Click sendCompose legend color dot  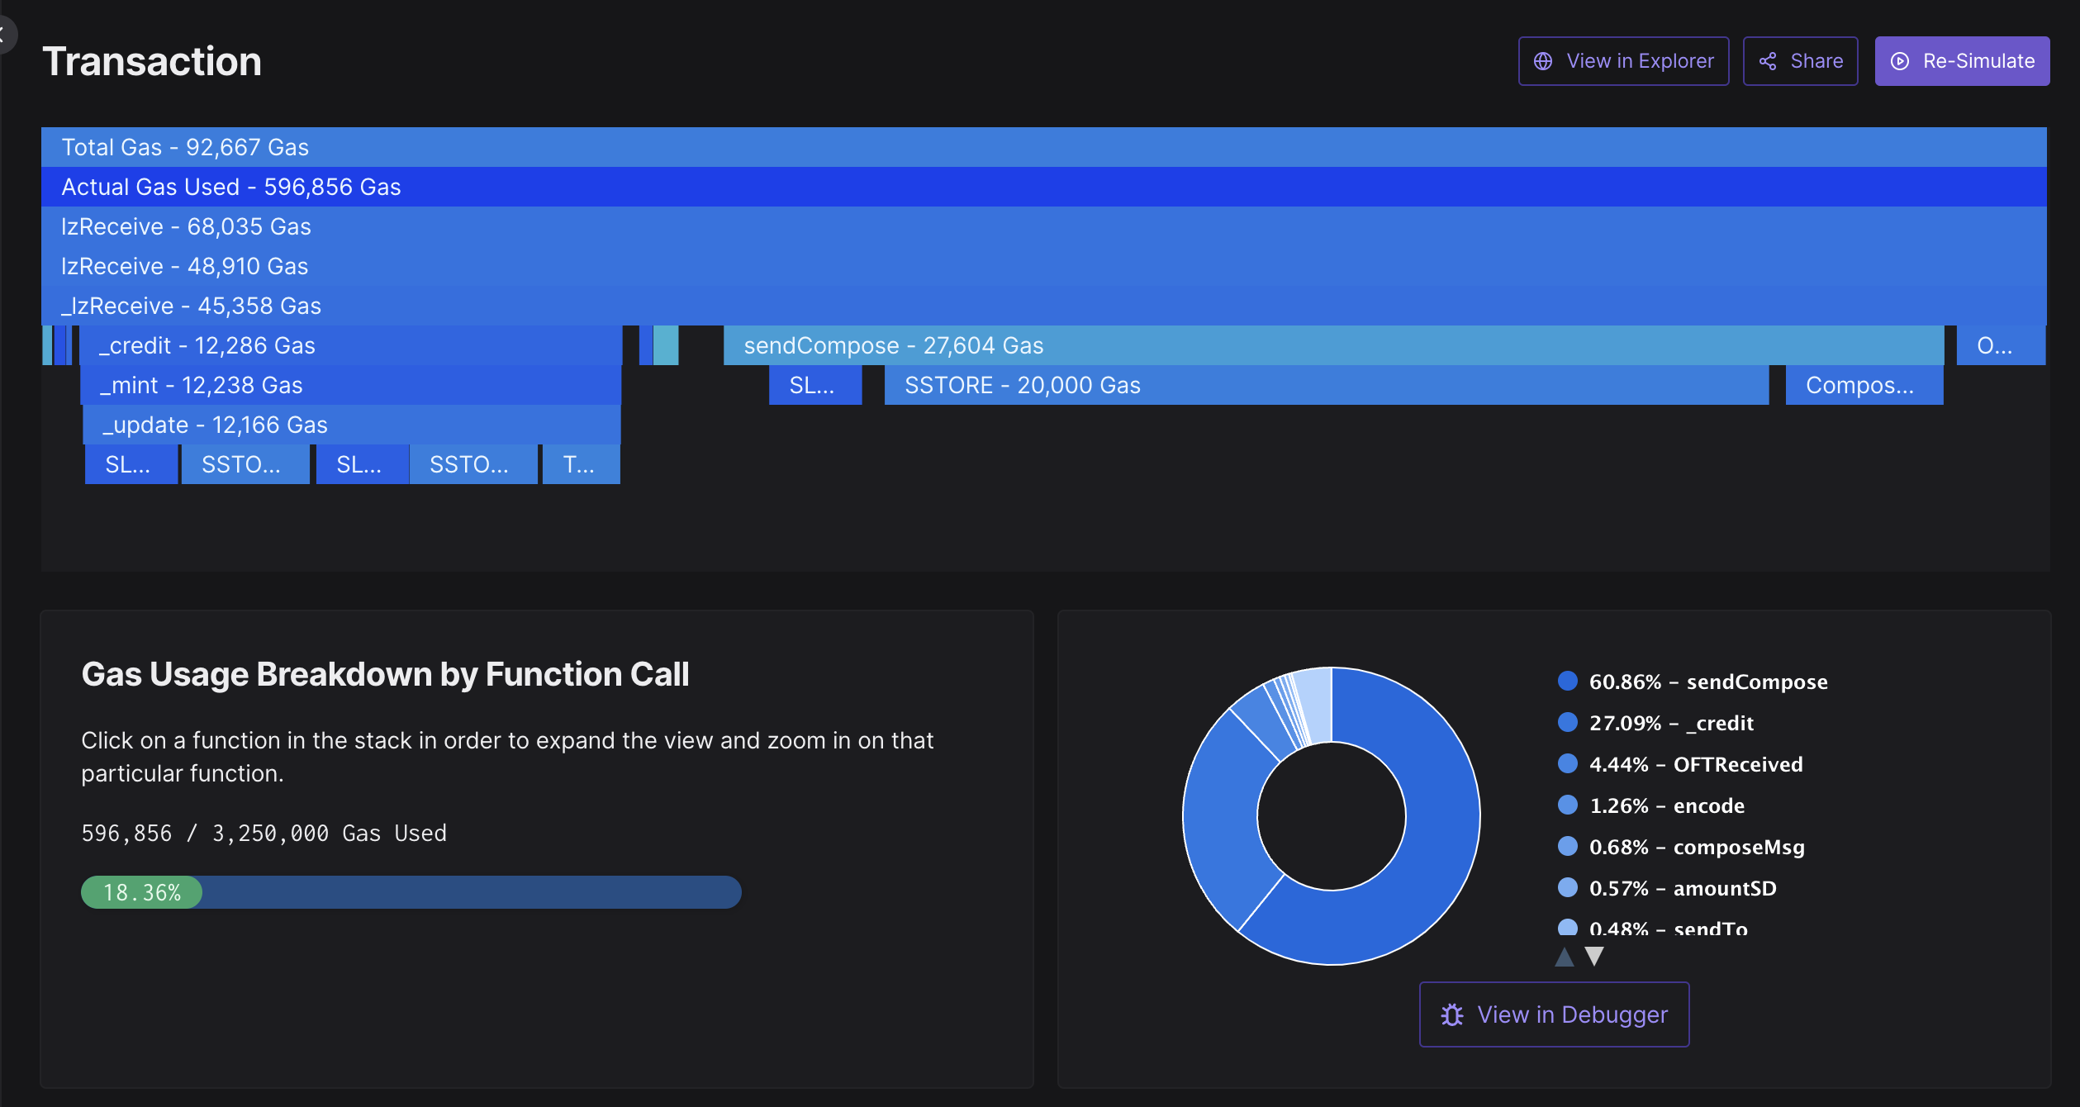click(x=1567, y=681)
